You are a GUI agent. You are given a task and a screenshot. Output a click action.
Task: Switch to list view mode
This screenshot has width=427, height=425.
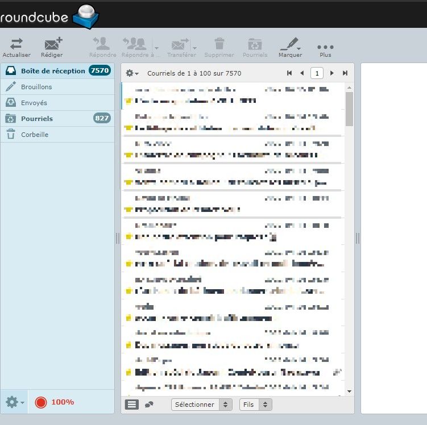tap(132, 405)
